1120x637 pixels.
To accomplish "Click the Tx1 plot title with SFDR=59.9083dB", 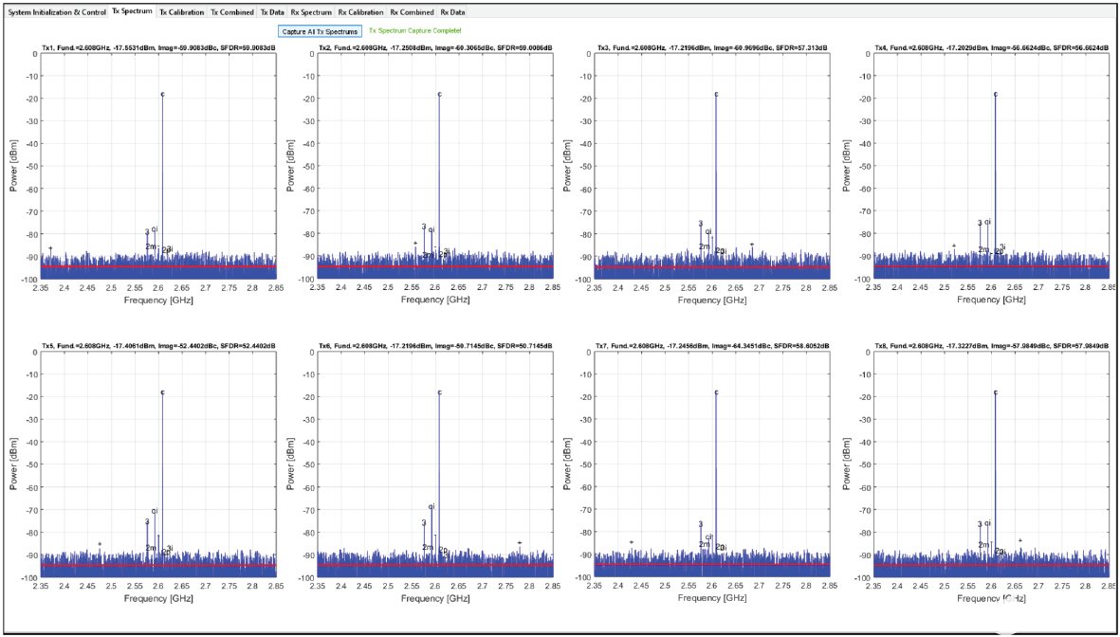I will [x=158, y=47].
